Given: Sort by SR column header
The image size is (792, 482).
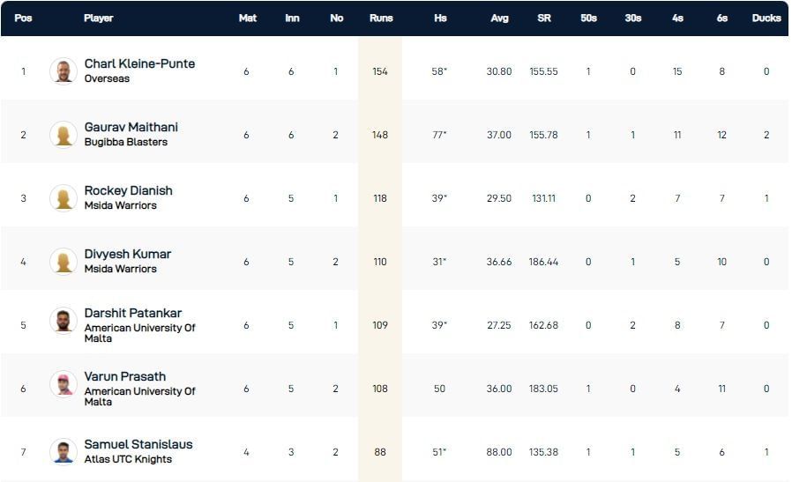Looking at the screenshot, I should click(x=544, y=18).
